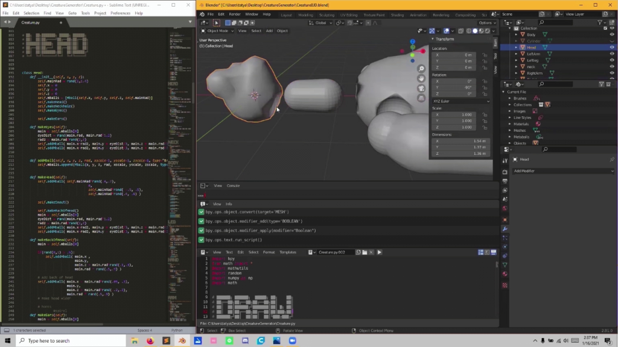This screenshot has width=618, height=347.
Task: Open the Object Constraints properties tab
Action: pyautogui.click(x=505, y=255)
